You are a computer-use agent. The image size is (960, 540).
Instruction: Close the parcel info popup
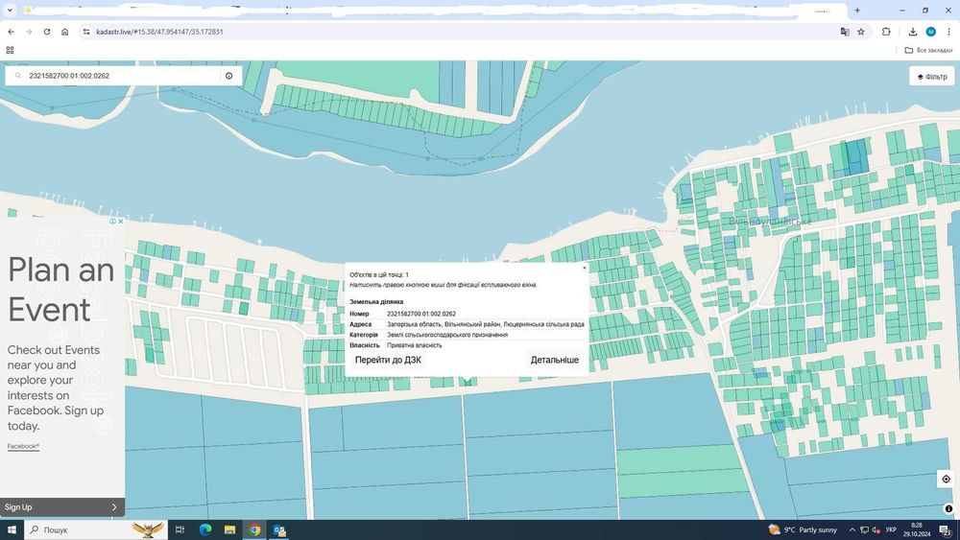(585, 268)
